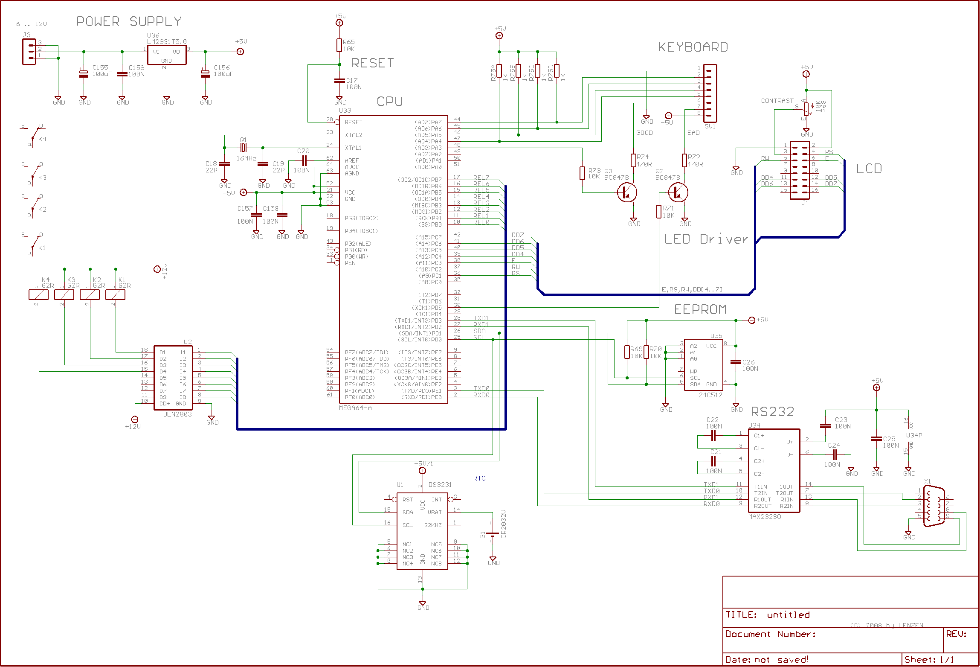The image size is (980, 667).
Task: Select the SV1 keyboard connector symbol
Action: (x=710, y=93)
